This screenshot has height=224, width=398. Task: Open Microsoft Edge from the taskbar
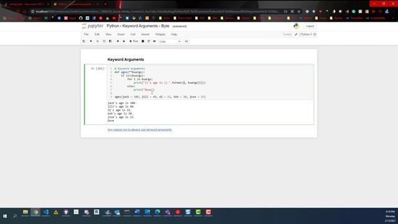[157, 212]
